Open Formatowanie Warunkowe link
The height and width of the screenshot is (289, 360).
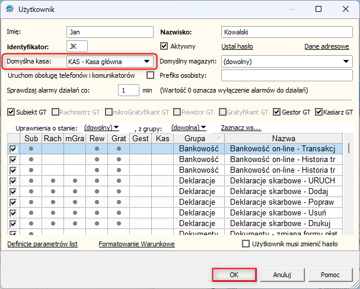136,244
